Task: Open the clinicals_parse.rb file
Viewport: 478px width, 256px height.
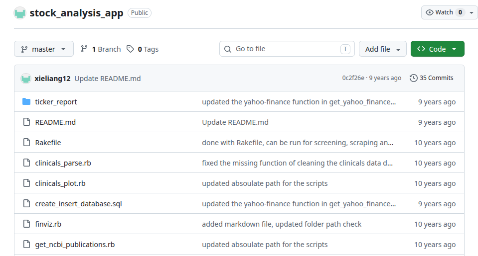Action: pos(63,163)
